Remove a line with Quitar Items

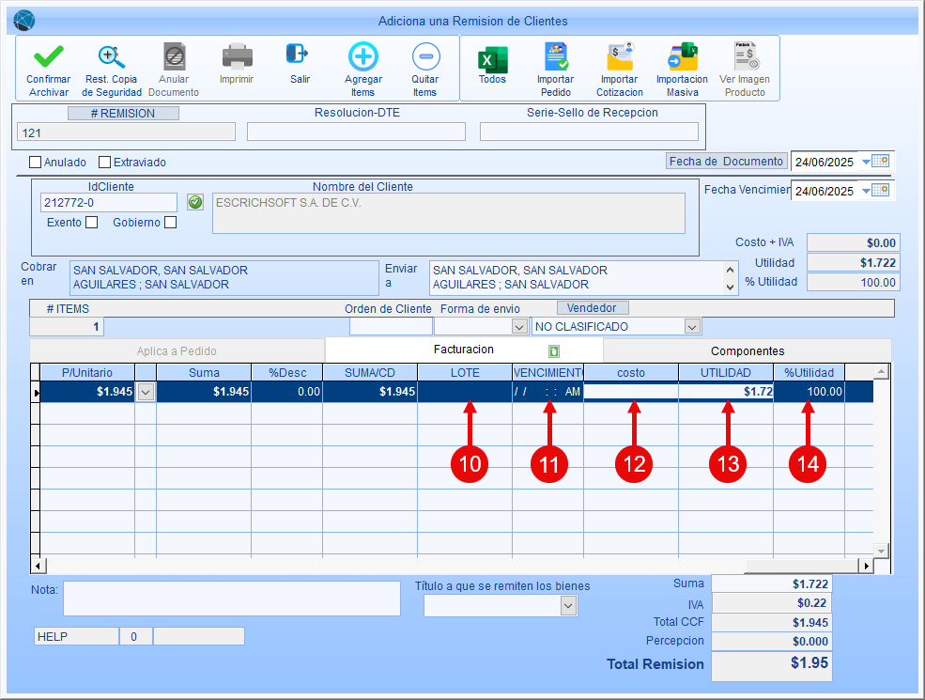424,58
